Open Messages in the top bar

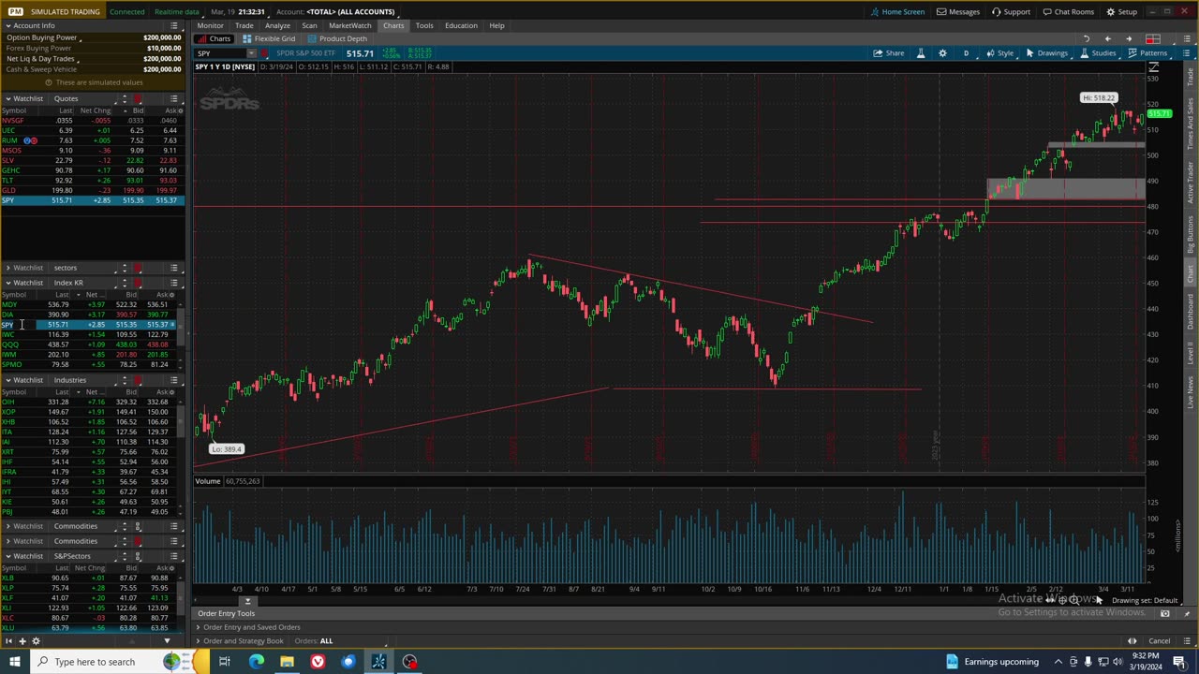958,11
